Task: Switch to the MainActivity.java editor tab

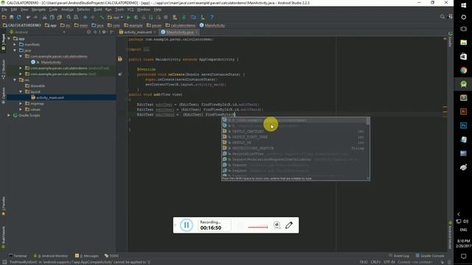Action: (x=180, y=32)
